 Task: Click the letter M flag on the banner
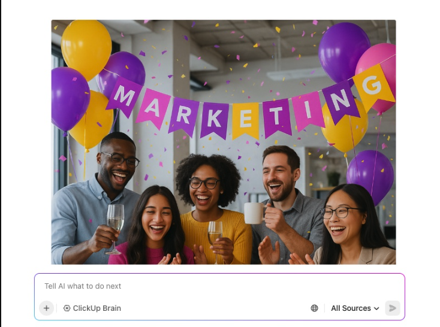click(x=124, y=96)
